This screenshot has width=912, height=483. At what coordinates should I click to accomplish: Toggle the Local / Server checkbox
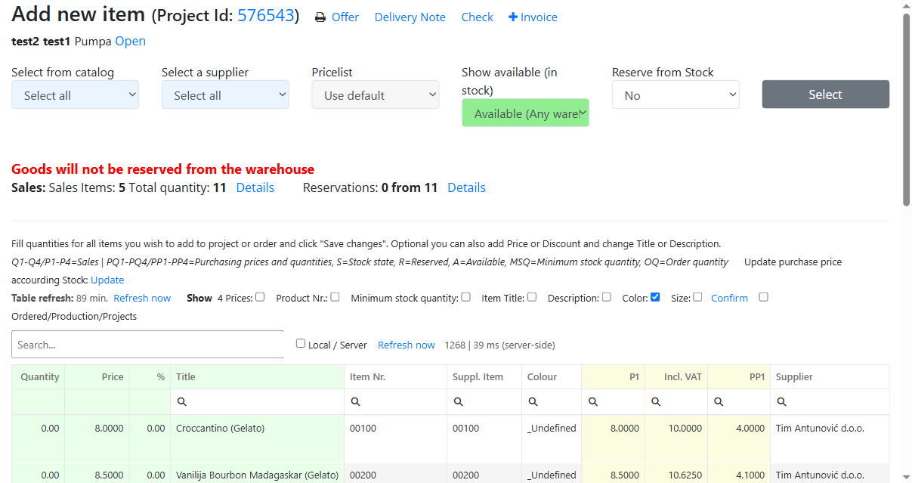pos(301,343)
